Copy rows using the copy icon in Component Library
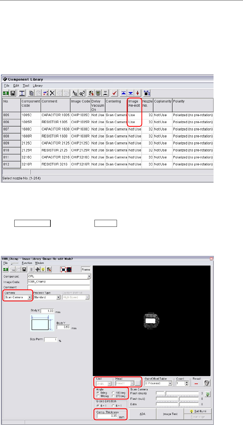 click(x=31, y=93)
